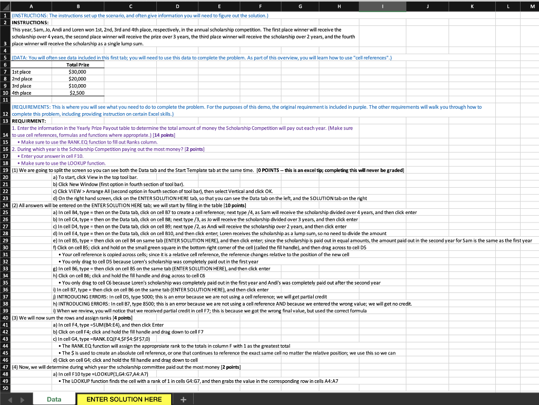This screenshot has height=405, width=539.
Task: Select the $20,000 prize cell
Action: tap(78, 79)
